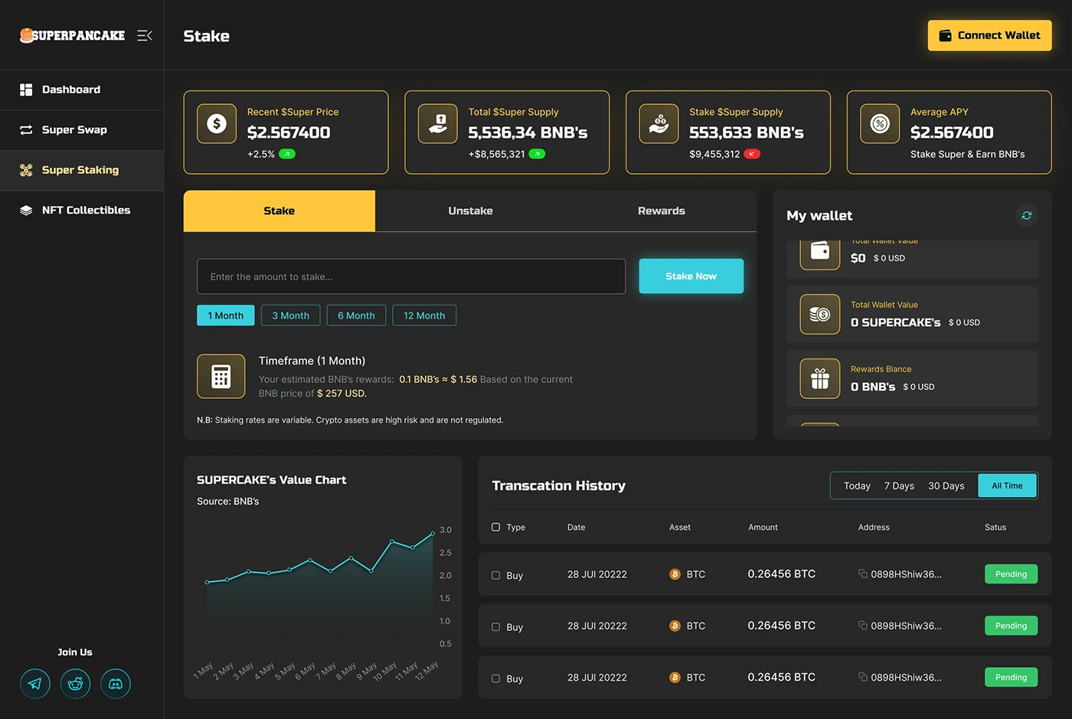
Task: Select all transactions via header checkbox
Action: click(x=496, y=527)
